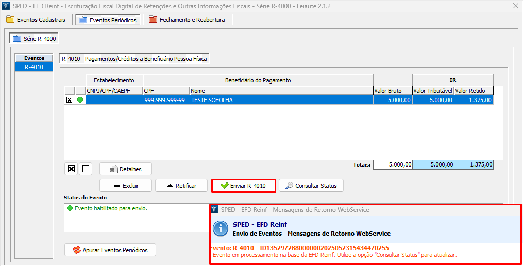The height and width of the screenshot is (266, 523).
Task: Click the blue info icon in message popup
Action: (221, 228)
